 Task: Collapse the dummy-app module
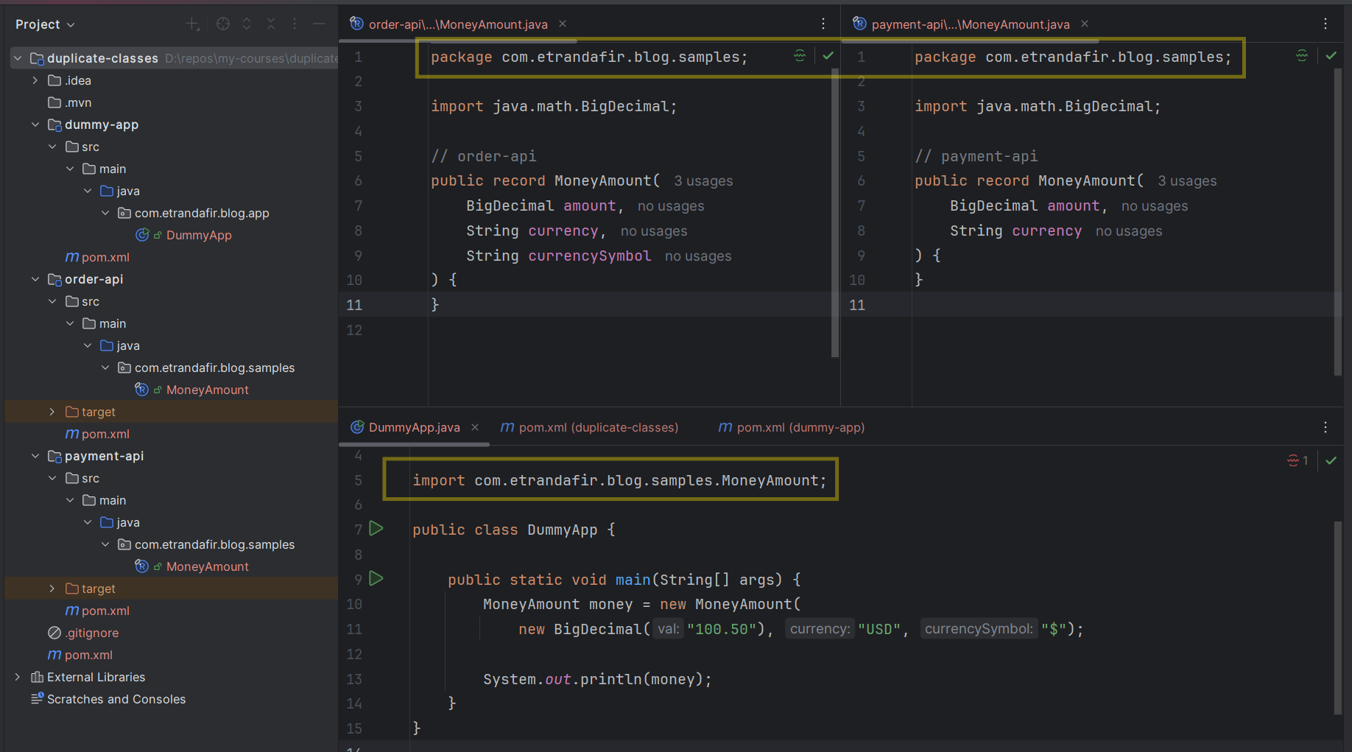point(35,124)
